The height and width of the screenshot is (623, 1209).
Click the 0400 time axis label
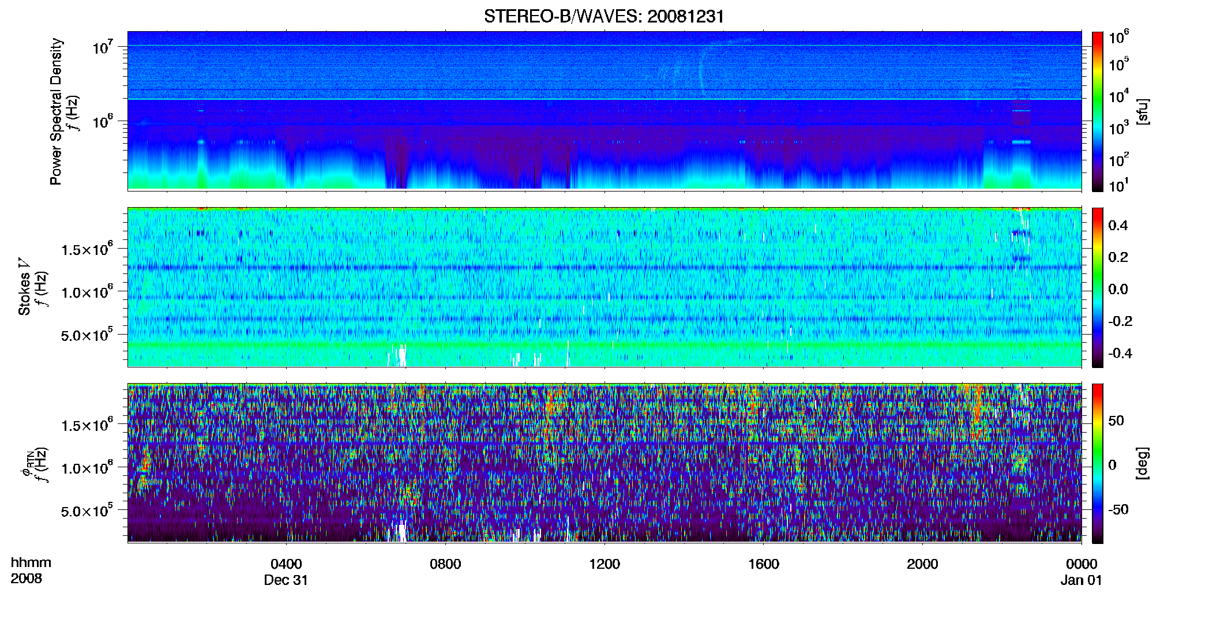pyautogui.click(x=286, y=564)
